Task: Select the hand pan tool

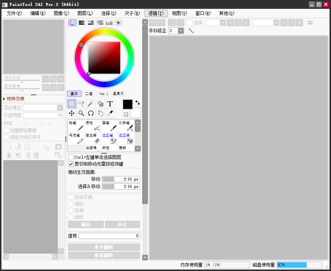Action: coord(101,113)
